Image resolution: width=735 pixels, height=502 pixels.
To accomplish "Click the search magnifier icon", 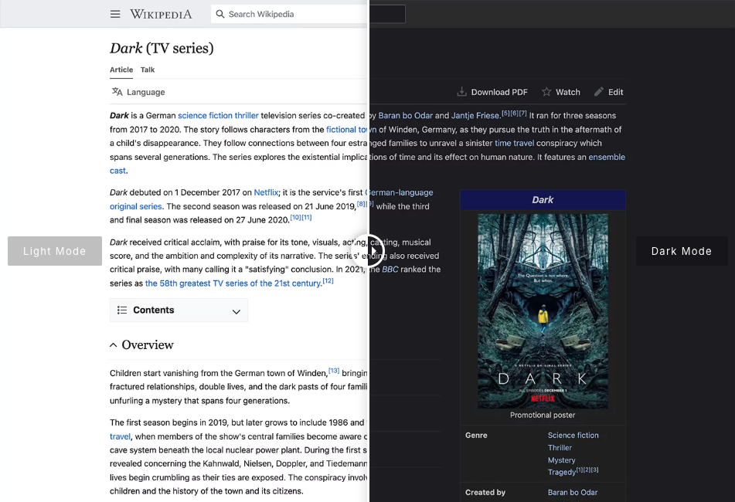I will (x=219, y=14).
